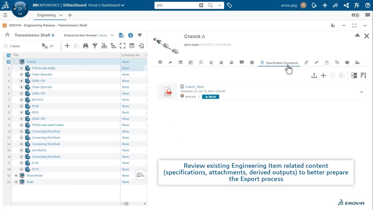Click the sort icon in documents panel
This screenshot has width=373, height=210.
click(x=363, y=75)
